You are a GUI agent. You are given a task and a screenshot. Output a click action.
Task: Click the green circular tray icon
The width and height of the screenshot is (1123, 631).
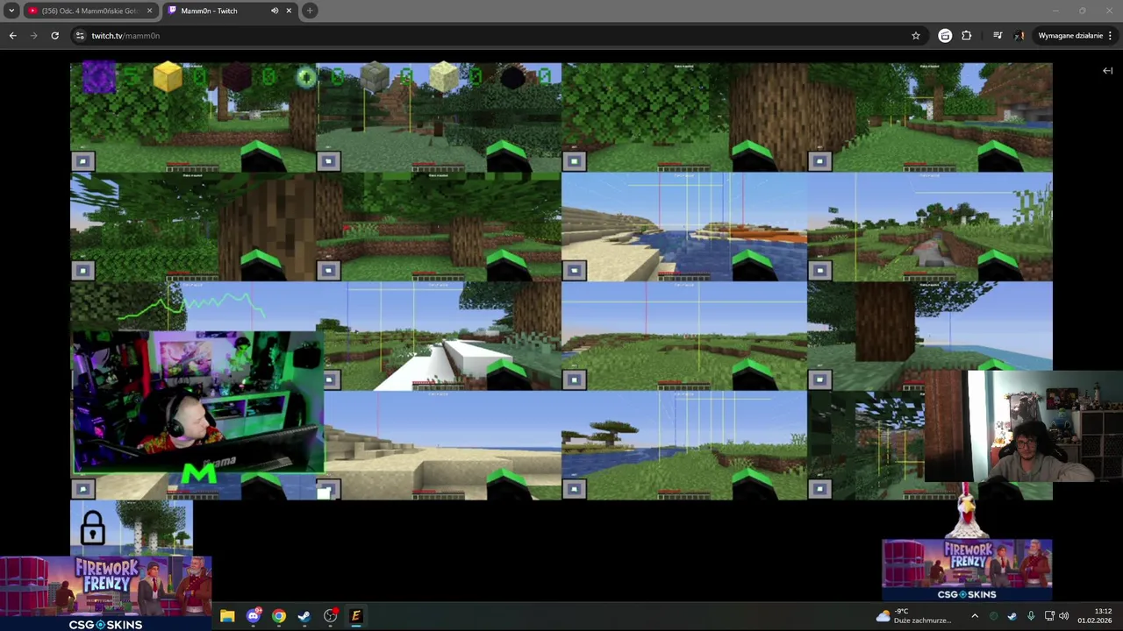click(x=993, y=616)
